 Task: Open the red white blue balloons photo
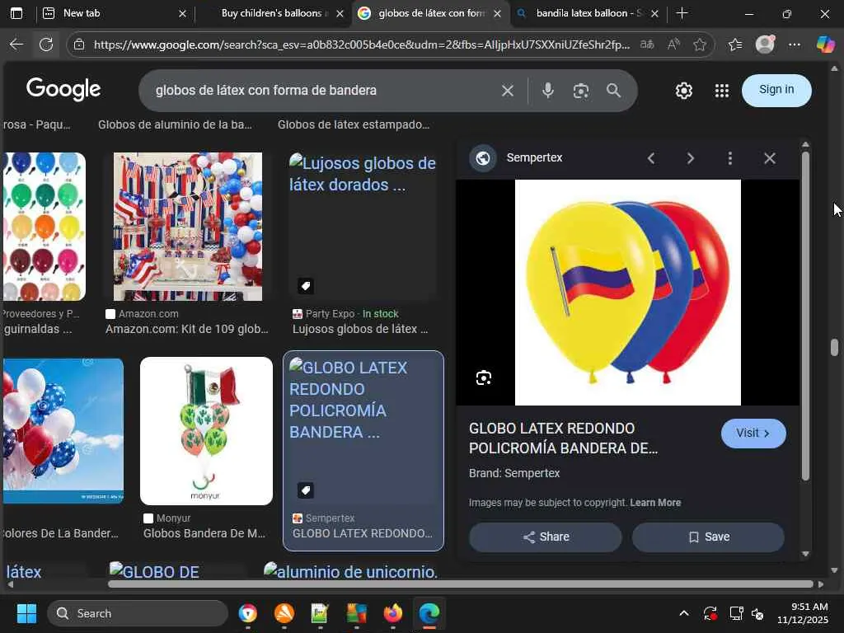[63, 431]
